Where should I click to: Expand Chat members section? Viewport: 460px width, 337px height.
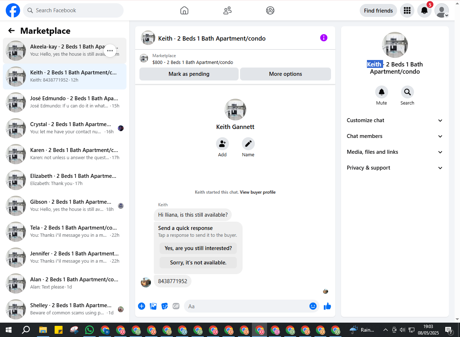tap(395, 136)
